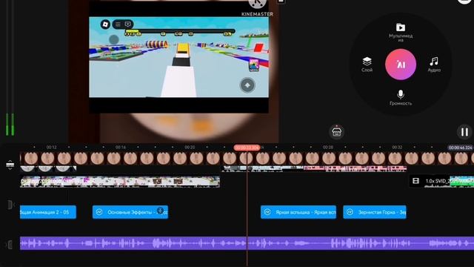
Task: Select the purple audio waveform track
Action: (247, 243)
